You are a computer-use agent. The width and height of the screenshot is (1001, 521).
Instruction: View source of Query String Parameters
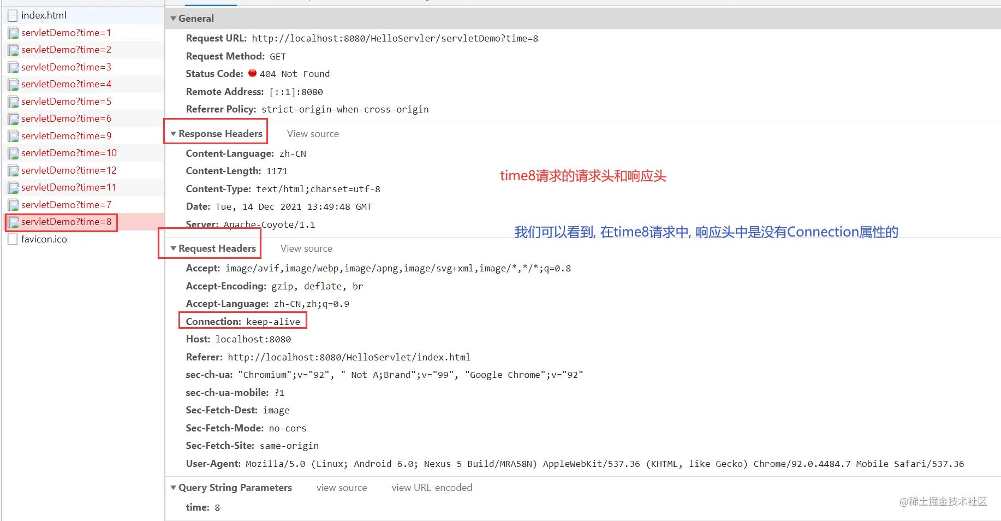(x=342, y=488)
